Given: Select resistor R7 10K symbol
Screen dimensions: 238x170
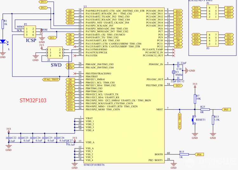Looking at the screenshot, I should 195,99.
